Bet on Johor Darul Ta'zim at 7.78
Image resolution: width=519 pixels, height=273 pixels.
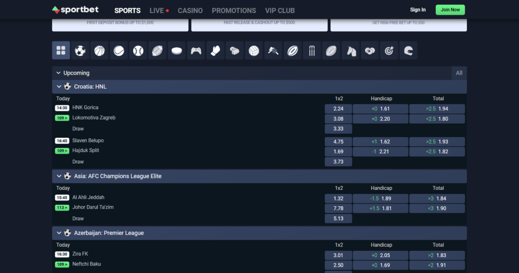click(338, 209)
